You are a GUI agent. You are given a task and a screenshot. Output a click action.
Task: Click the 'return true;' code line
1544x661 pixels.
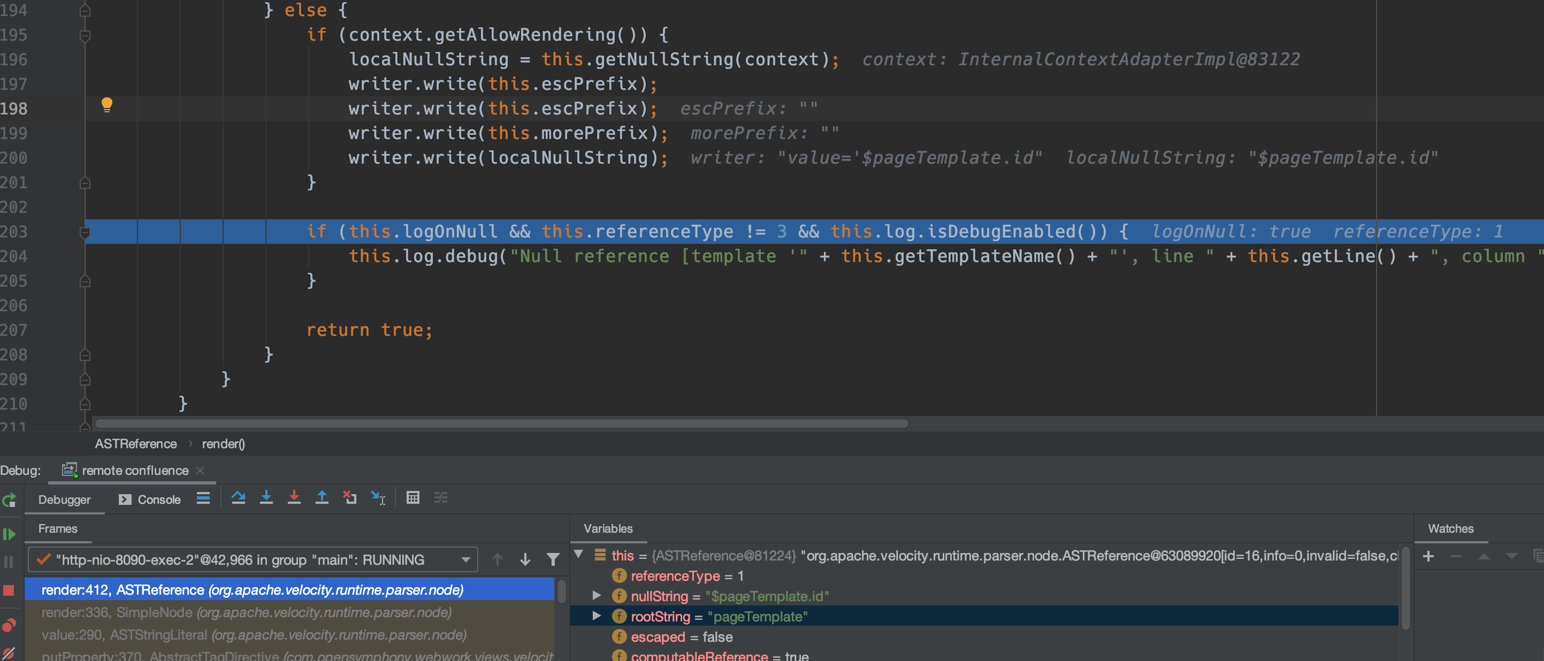coord(369,330)
